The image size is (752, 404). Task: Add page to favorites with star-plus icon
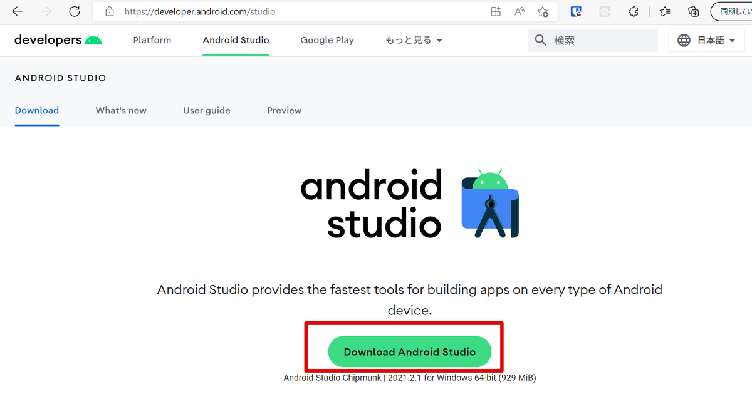543,11
